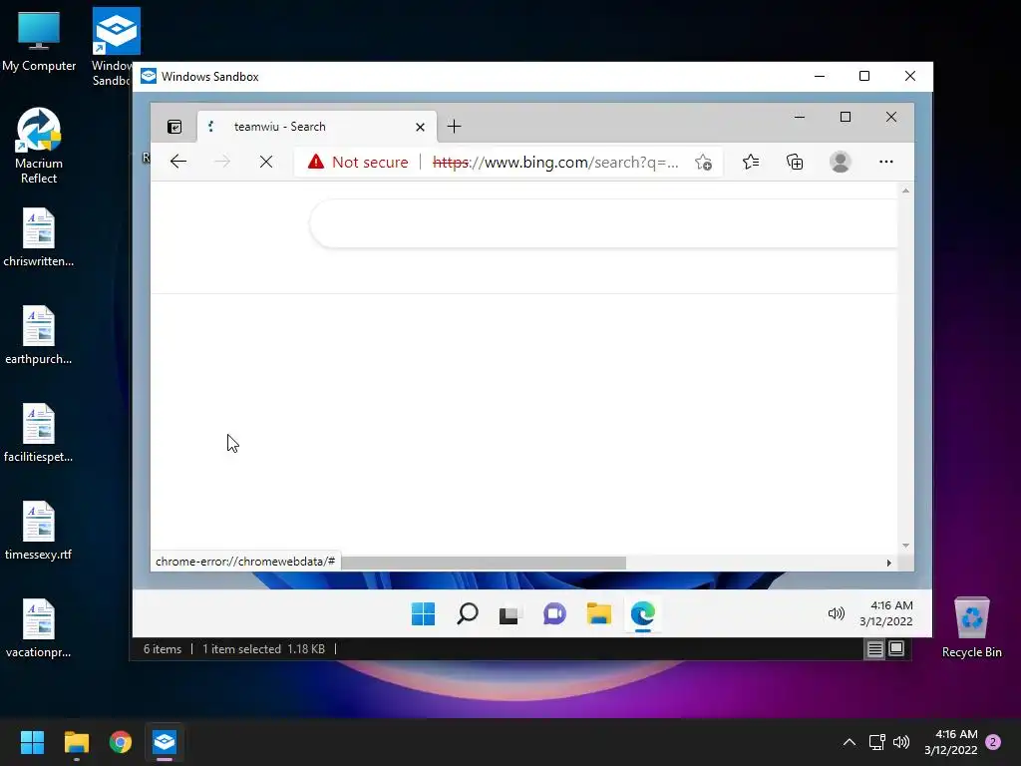Open the notification center badge

(993, 742)
